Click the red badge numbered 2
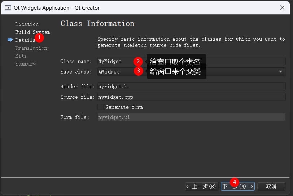The width and height of the screenshot is (293, 196). [138, 61]
